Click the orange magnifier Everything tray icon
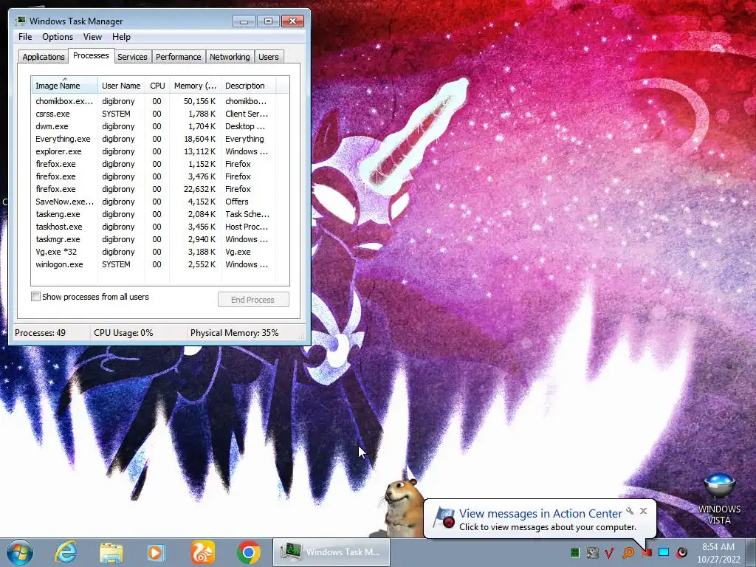 click(628, 552)
